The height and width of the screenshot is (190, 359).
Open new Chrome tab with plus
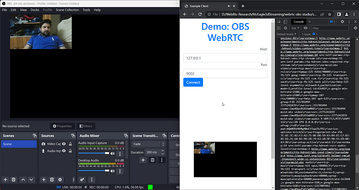coord(243,6)
